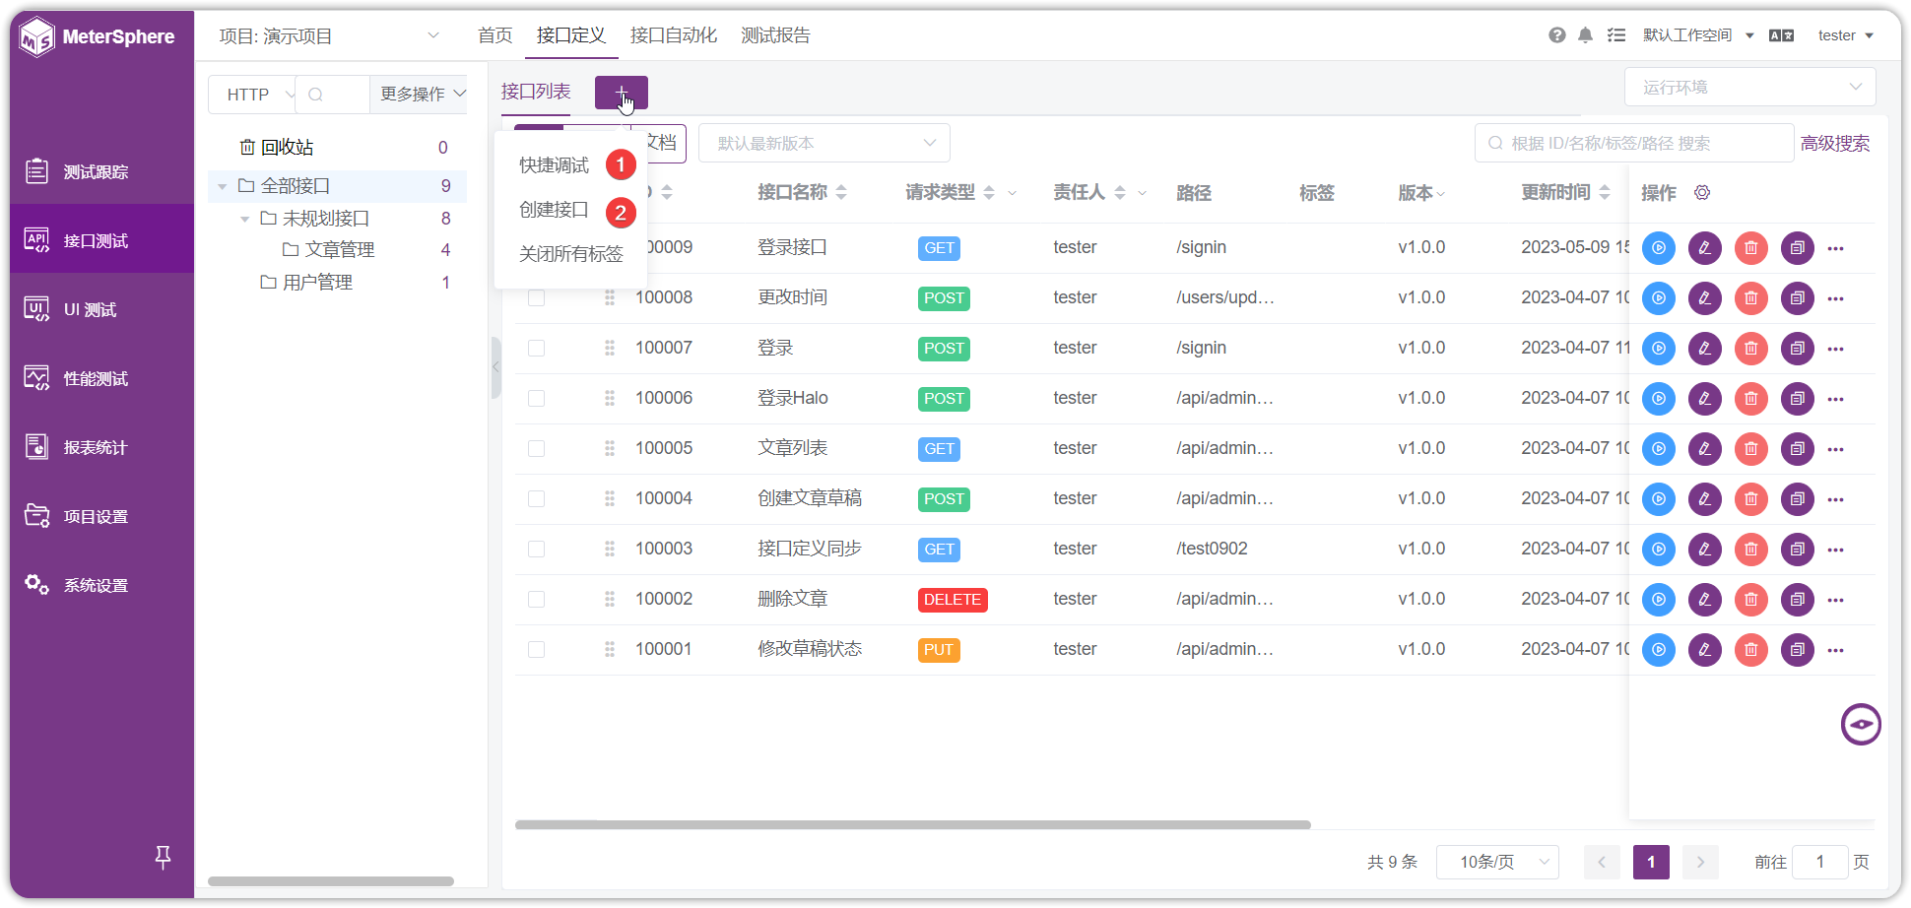Edit the 更改时间 interface row
This screenshot has height=908, width=1911.
pyautogui.click(x=1705, y=298)
